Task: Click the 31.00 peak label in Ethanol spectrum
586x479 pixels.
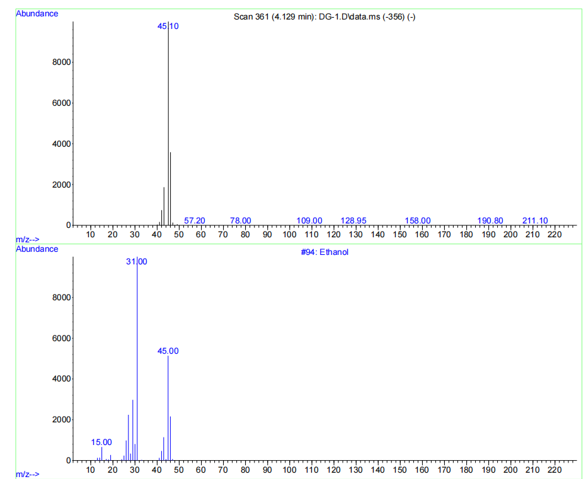Action: click(x=136, y=262)
